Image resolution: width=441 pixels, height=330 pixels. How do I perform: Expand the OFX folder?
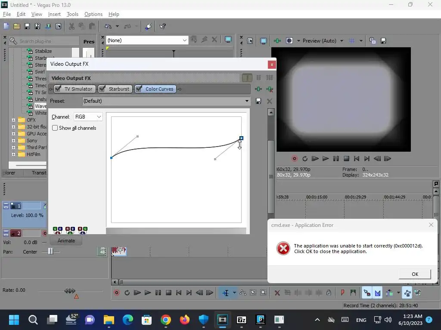13,120
